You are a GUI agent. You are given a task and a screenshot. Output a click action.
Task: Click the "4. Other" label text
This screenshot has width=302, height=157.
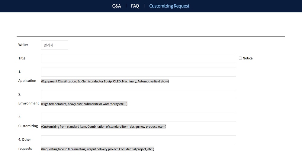click(x=24, y=139)
